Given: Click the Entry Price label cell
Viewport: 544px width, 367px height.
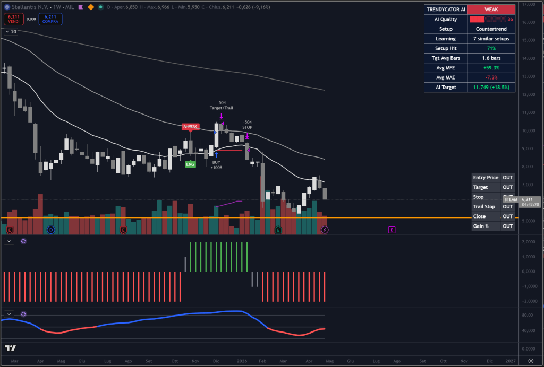Looking at the screenshot, I should [486, 178].
